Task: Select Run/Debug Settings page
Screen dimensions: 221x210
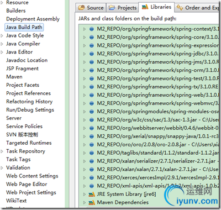Action: [30, 110]
